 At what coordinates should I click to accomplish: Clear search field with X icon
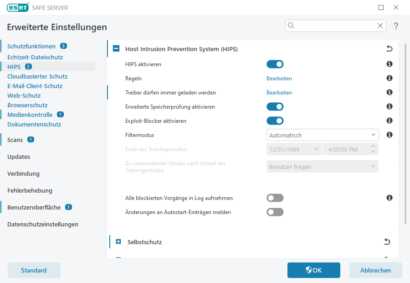380,26
